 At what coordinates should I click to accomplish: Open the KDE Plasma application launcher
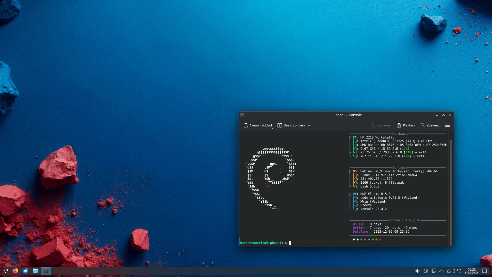tap(6, 271)
